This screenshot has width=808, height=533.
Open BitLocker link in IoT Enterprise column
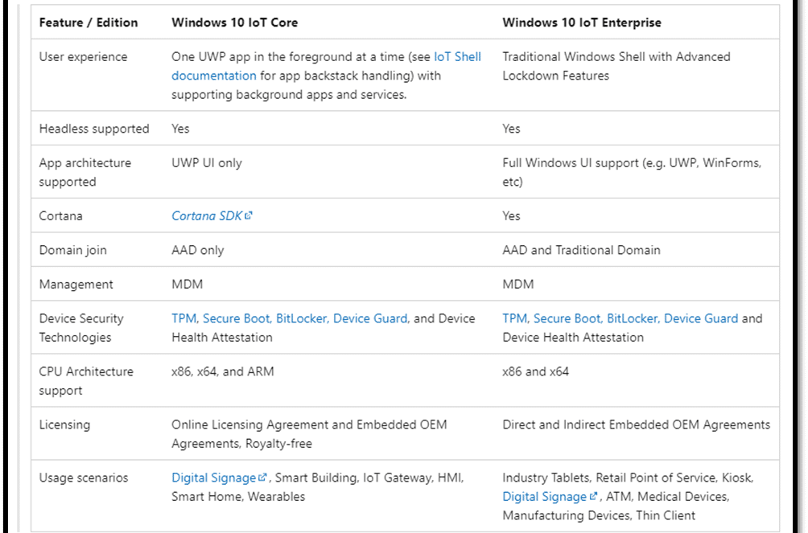[633, 318]
